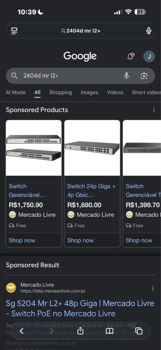Tap the microphone icon in browser address bar
Screen dimensions: 161x350
click(x=149, y=31)
